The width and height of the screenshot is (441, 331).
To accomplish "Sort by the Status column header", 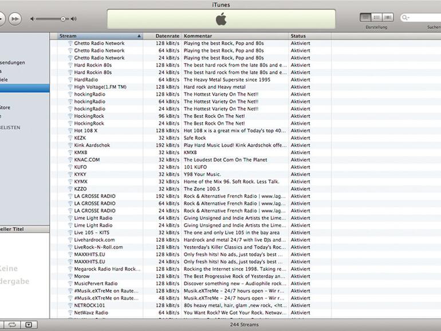I will [x=310, y=36].
